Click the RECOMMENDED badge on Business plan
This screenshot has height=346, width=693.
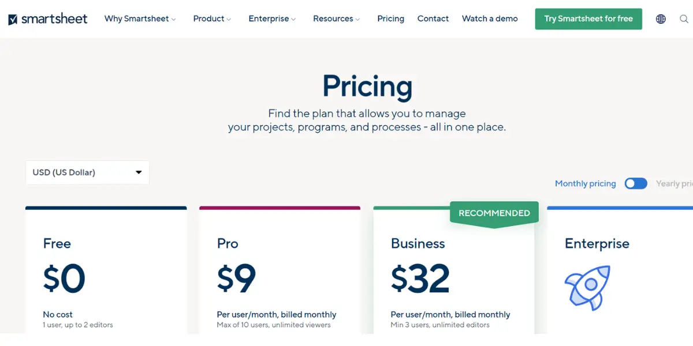coord(494,213)
